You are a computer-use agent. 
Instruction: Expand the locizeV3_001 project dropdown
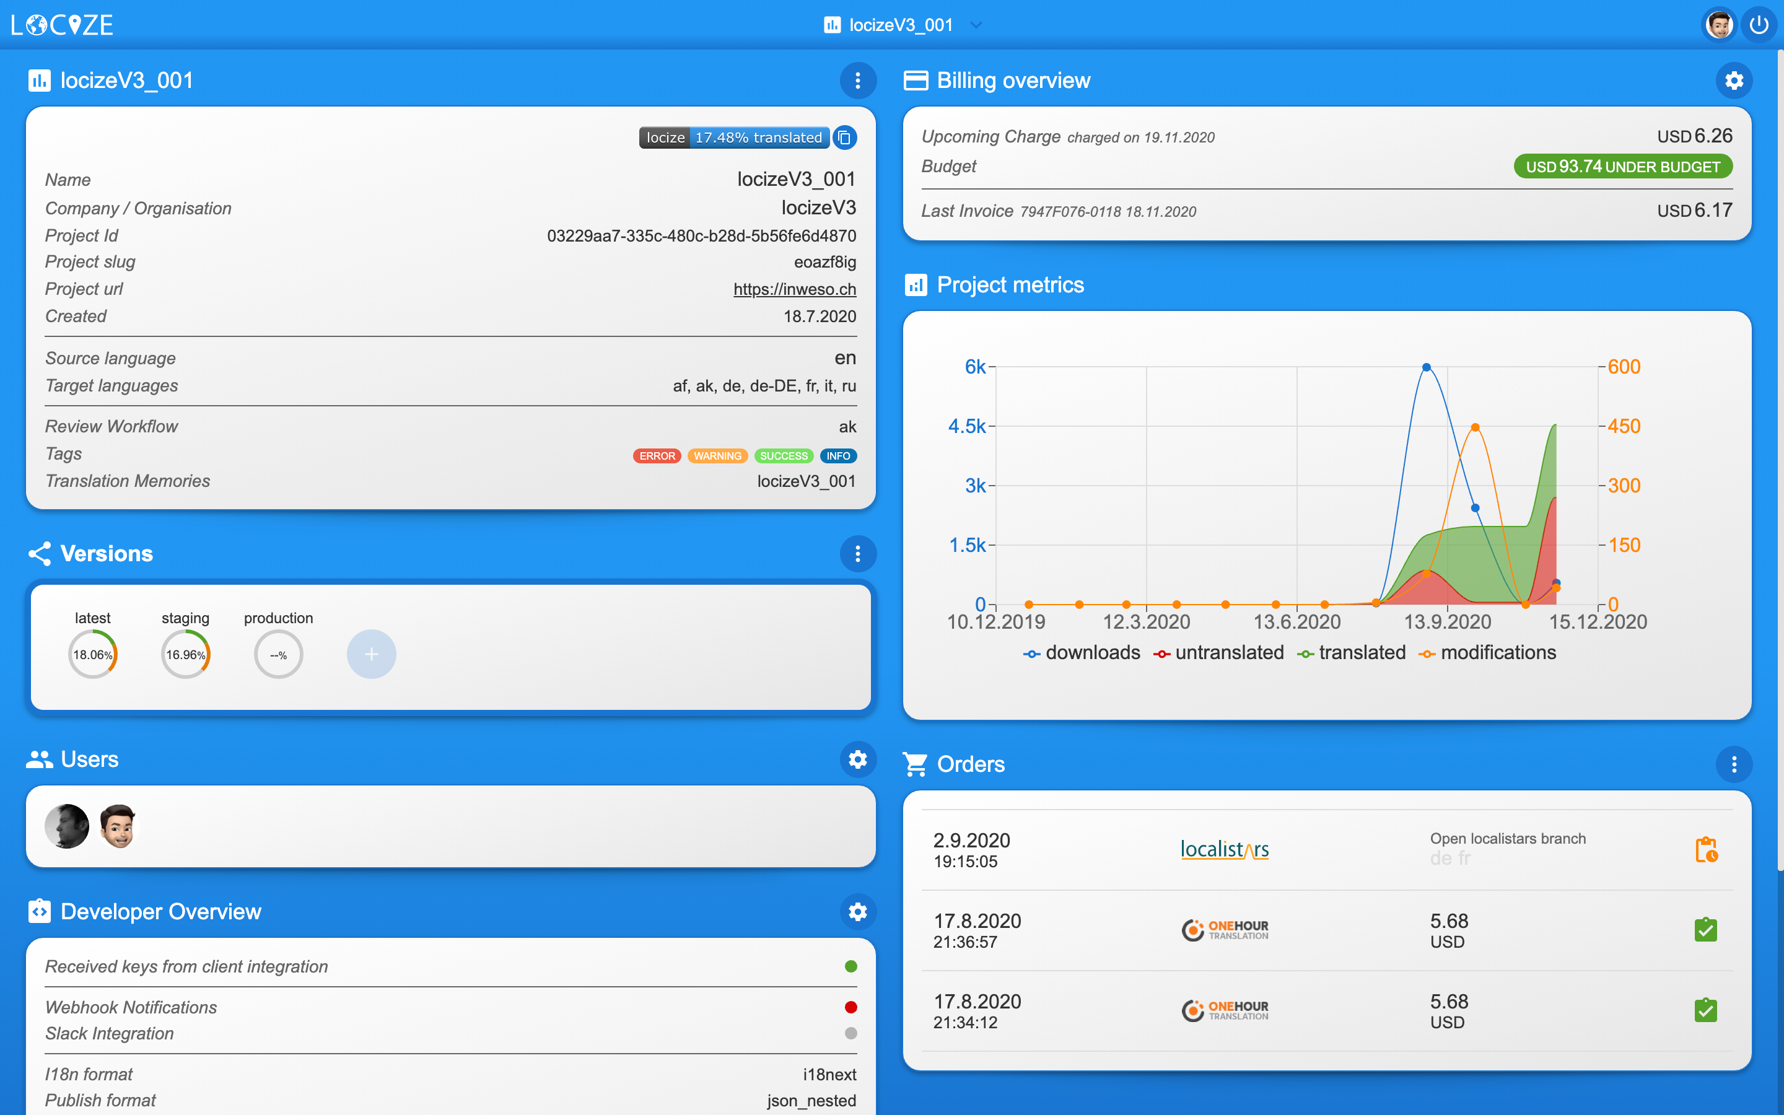976,25
